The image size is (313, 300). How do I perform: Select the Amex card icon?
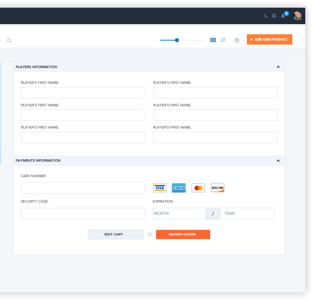[x=179, y=188]
